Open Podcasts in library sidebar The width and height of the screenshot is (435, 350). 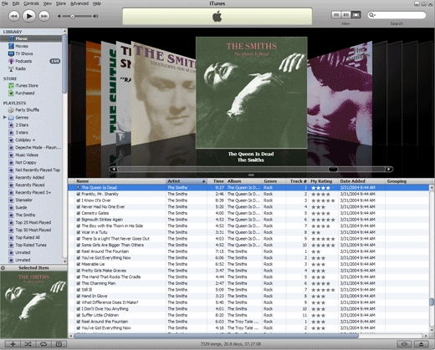coord(23,61)
